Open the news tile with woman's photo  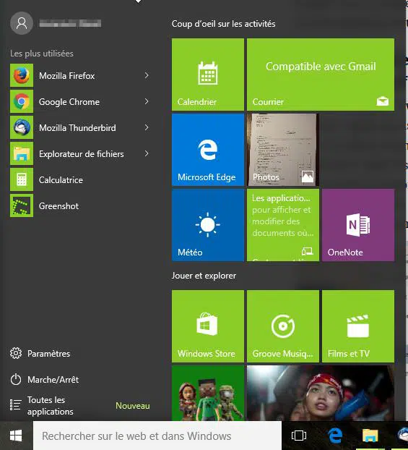tap(321, 393)
